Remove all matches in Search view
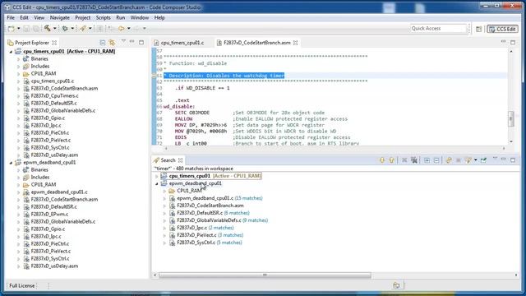 [414, 160]
